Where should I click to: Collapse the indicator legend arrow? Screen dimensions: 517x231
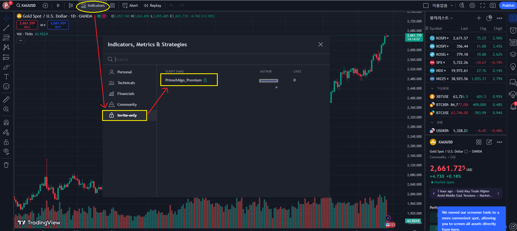tap(21, 41)
